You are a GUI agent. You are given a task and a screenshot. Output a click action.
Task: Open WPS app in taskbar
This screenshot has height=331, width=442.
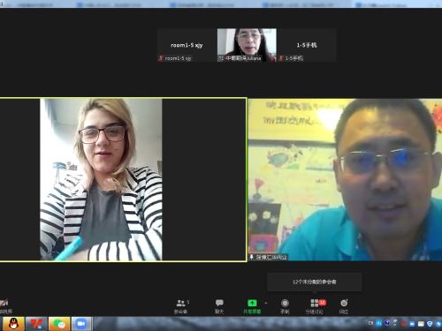[x=36, y=324]
